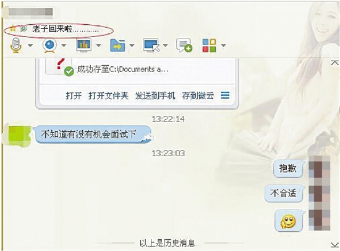Open the remote desktop monitor icon

[151, 45]
